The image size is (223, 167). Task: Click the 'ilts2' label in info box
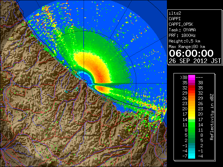(175, 13)
